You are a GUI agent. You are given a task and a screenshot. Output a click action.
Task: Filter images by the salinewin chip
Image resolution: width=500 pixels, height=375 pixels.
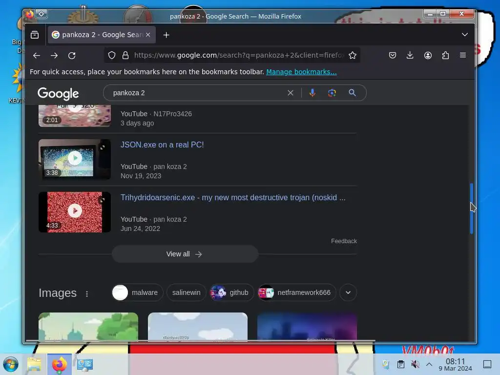186,292
